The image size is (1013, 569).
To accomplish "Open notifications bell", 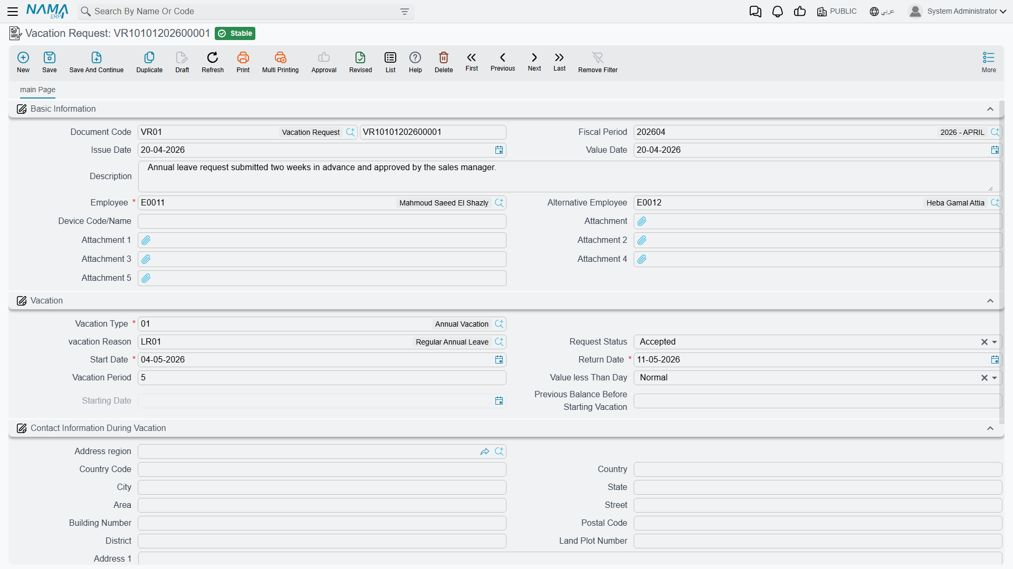I will (x=777, y=12).
